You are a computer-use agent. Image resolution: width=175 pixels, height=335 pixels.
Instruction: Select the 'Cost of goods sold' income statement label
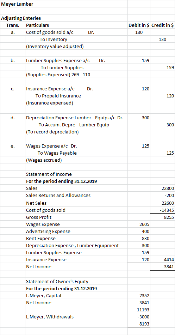click(x=46, y=210)
